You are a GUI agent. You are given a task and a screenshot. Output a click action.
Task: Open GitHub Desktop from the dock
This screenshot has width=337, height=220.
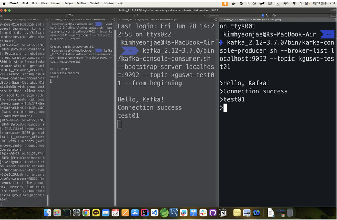click(x=213, y=213)
